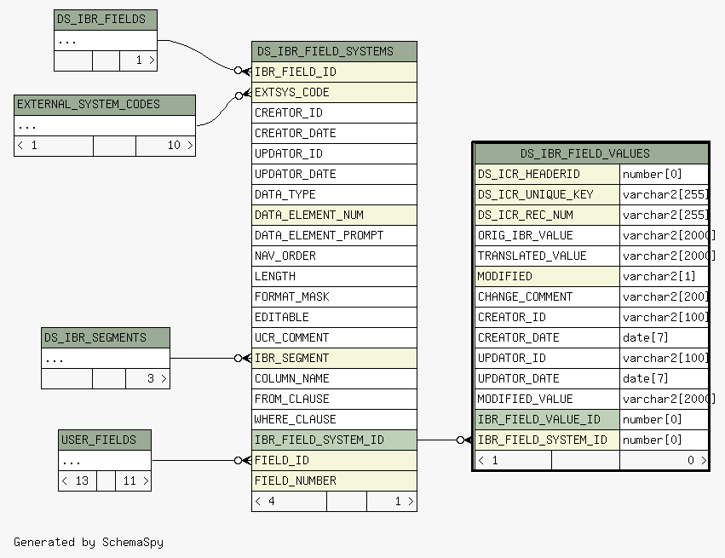Open the DS_IBR_SEGMENTS table header
The image size is (725, 558).
[106, 338]
